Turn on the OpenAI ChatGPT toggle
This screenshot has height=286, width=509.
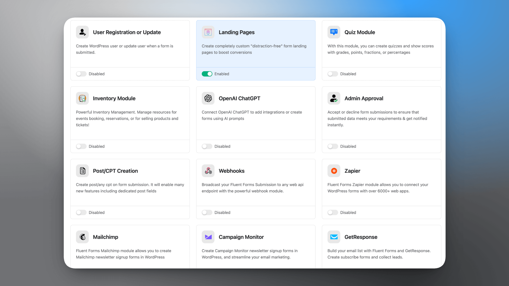(x=207, y=146)
